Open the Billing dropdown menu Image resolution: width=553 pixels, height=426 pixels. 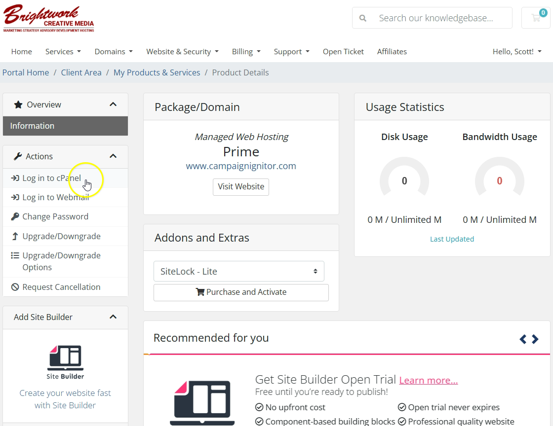(246, 51)
